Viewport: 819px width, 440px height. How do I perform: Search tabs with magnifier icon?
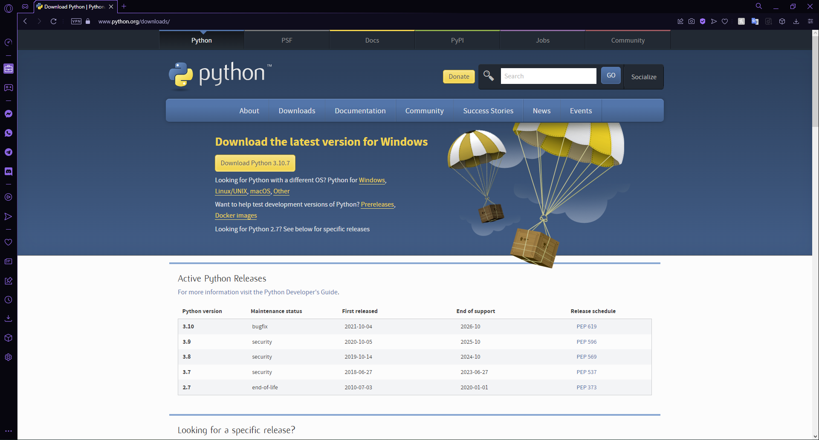[759, 6]
